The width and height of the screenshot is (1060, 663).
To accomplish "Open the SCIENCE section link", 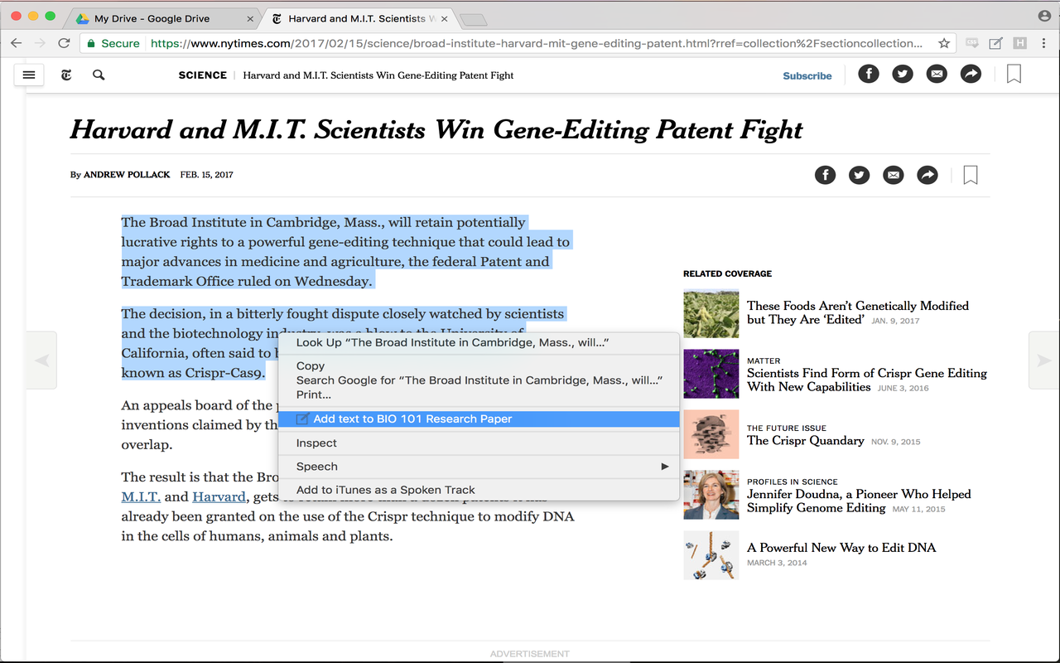I will coord(203,75).
